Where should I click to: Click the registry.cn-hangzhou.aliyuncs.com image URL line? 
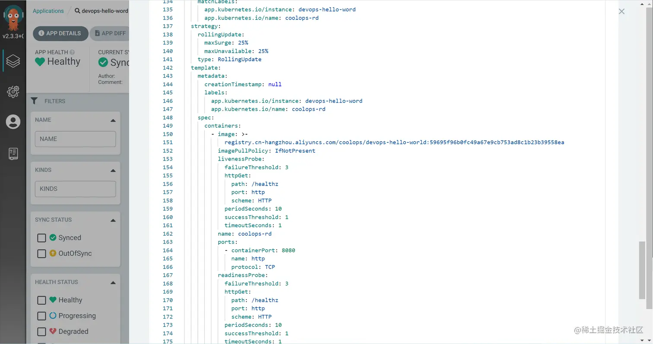394,142
